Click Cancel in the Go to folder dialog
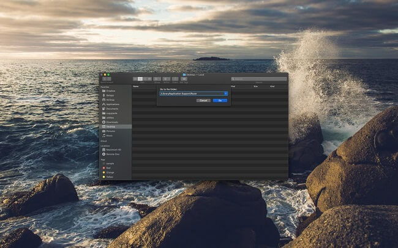Screen dimensions: 398x248 point(203,101)
